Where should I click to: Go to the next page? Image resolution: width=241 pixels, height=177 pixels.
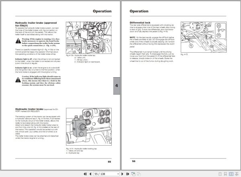coord(123,174)
